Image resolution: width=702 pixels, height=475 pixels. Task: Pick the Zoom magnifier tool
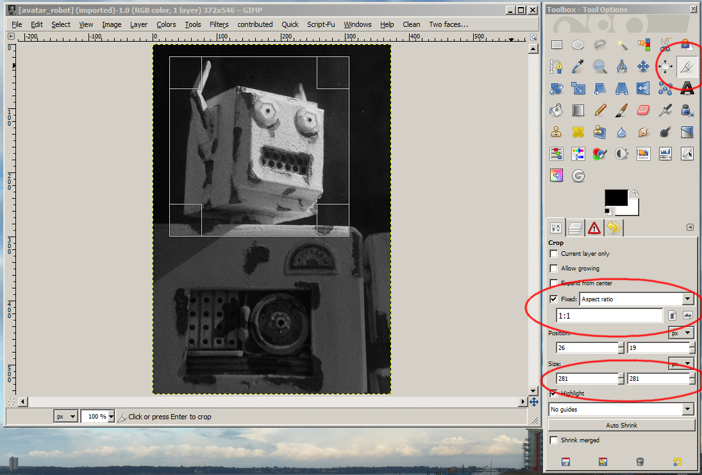pos(599,67)
